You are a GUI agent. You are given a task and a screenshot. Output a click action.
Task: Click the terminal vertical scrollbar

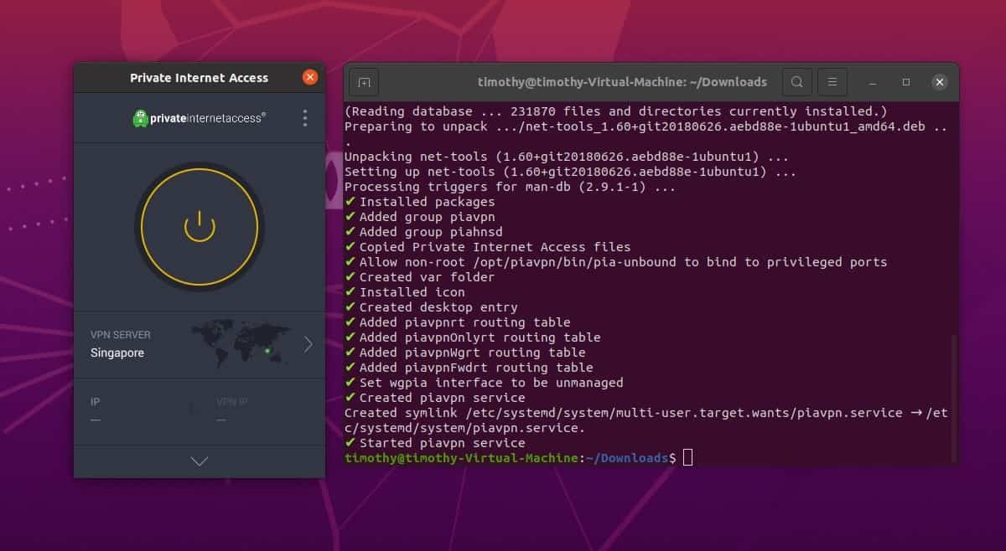pos(953,397)
